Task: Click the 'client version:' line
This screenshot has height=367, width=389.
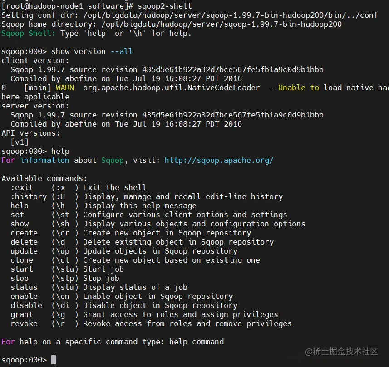Action: click(35, 60)
